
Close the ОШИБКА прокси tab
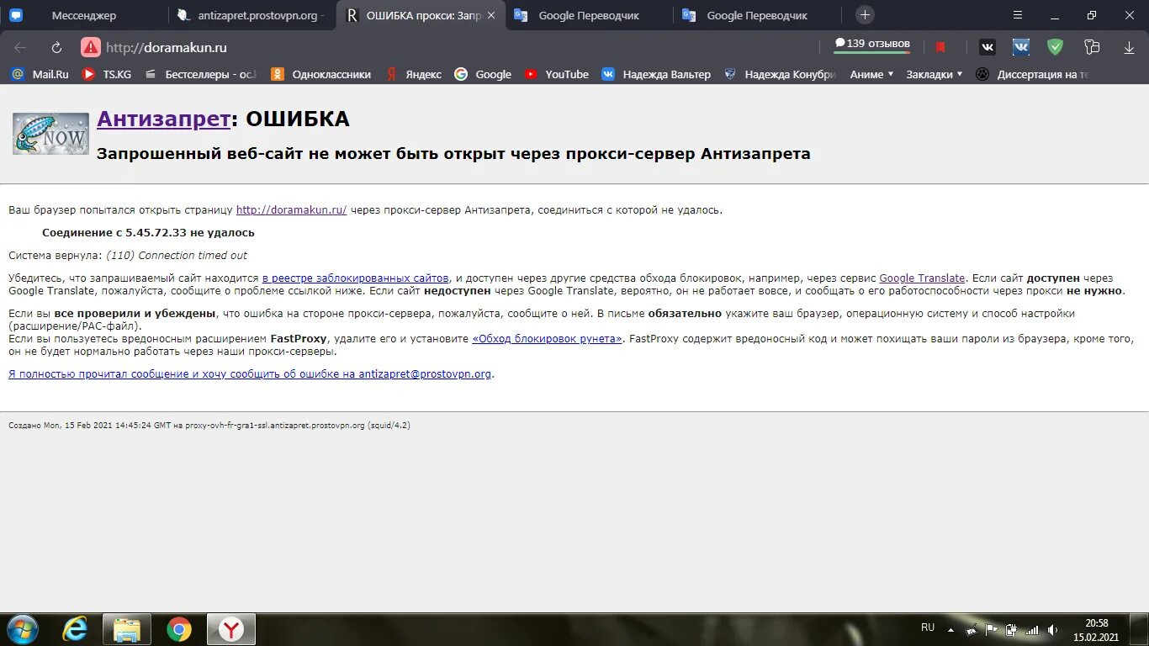(x=491, y=15)
